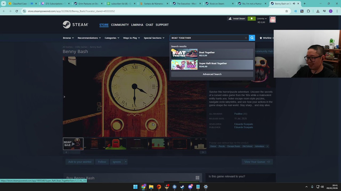Open the Windows Start menu

pyautogui.click(x=135, y=187)
